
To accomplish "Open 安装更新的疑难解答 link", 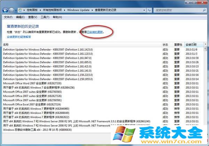I will [19, 37].
